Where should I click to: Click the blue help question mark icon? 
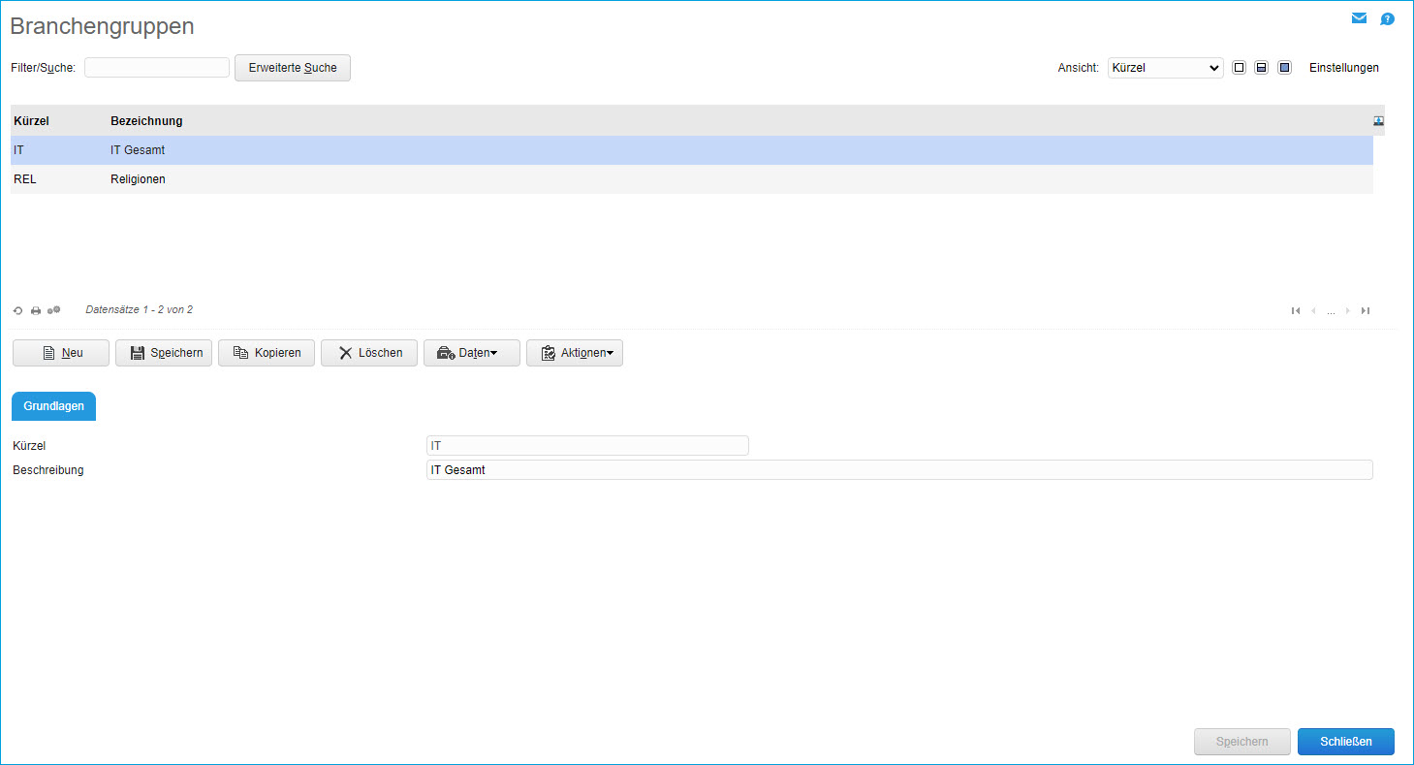point(1387,18)
